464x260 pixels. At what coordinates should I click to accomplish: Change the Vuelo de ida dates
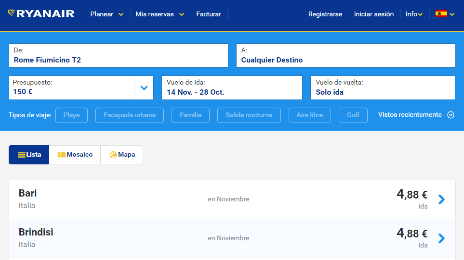pos(232,87)
